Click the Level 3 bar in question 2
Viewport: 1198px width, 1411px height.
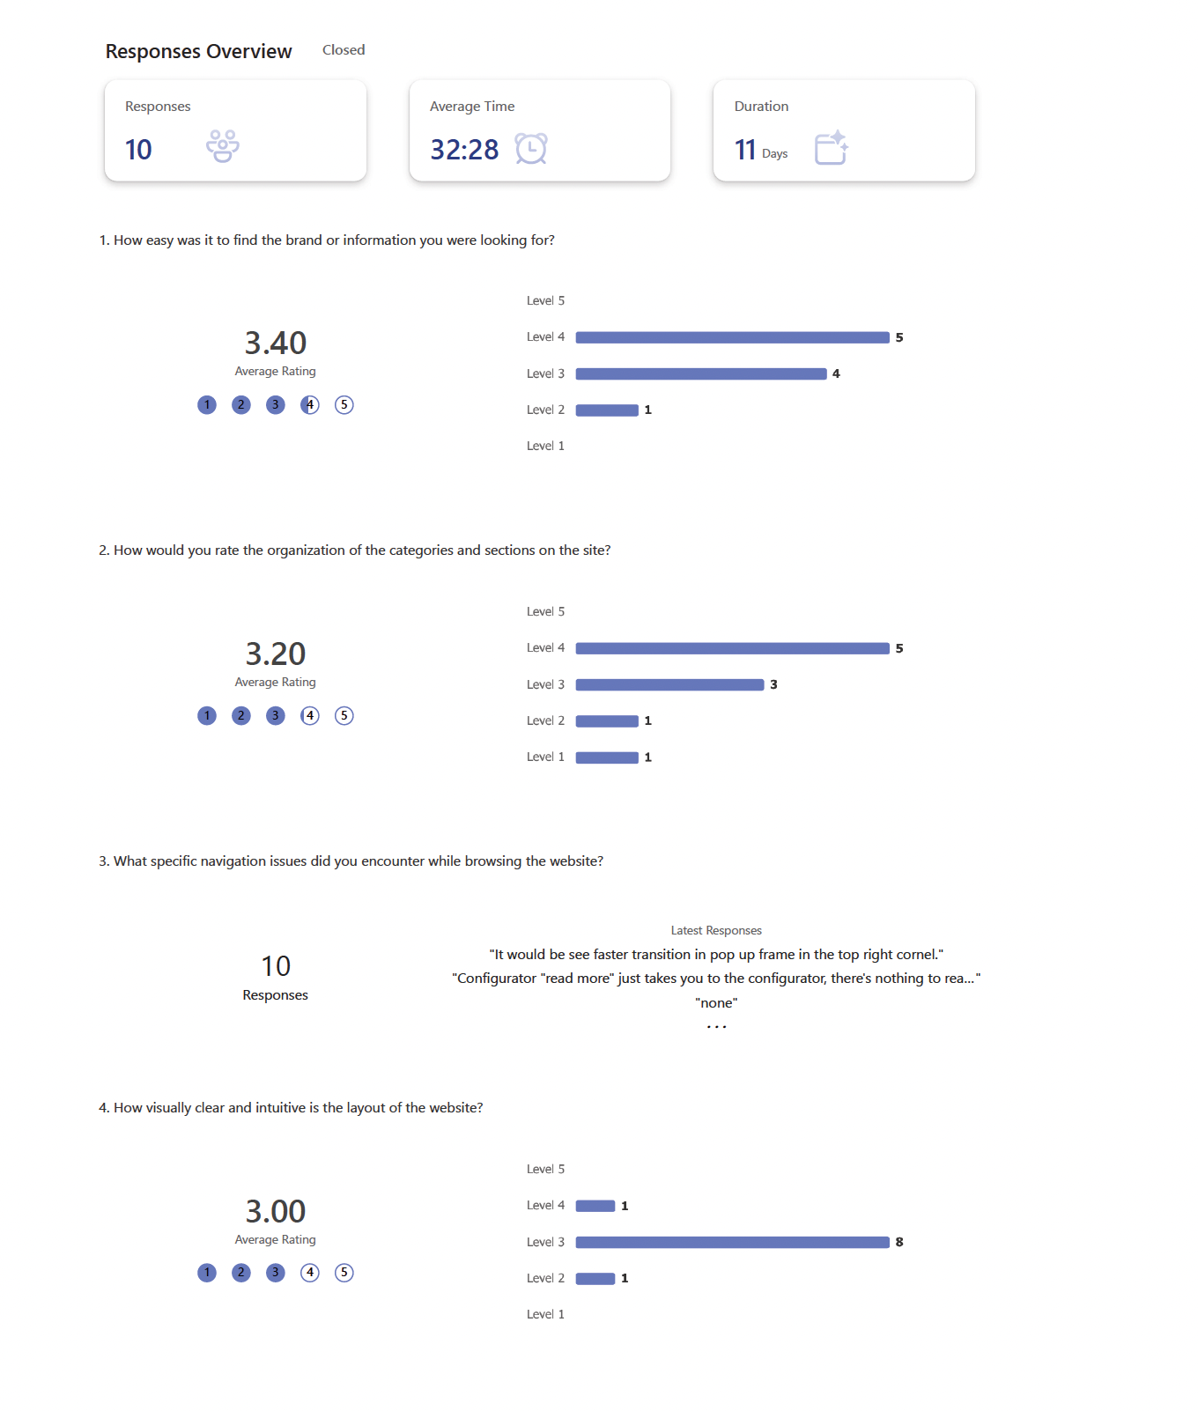pyautogui.click(x=669, y=685)
